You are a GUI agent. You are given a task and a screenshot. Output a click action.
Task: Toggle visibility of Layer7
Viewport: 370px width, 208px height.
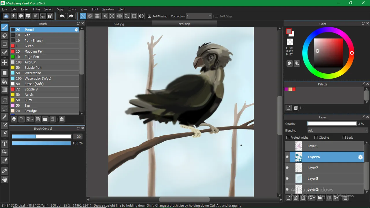[287, 168]
